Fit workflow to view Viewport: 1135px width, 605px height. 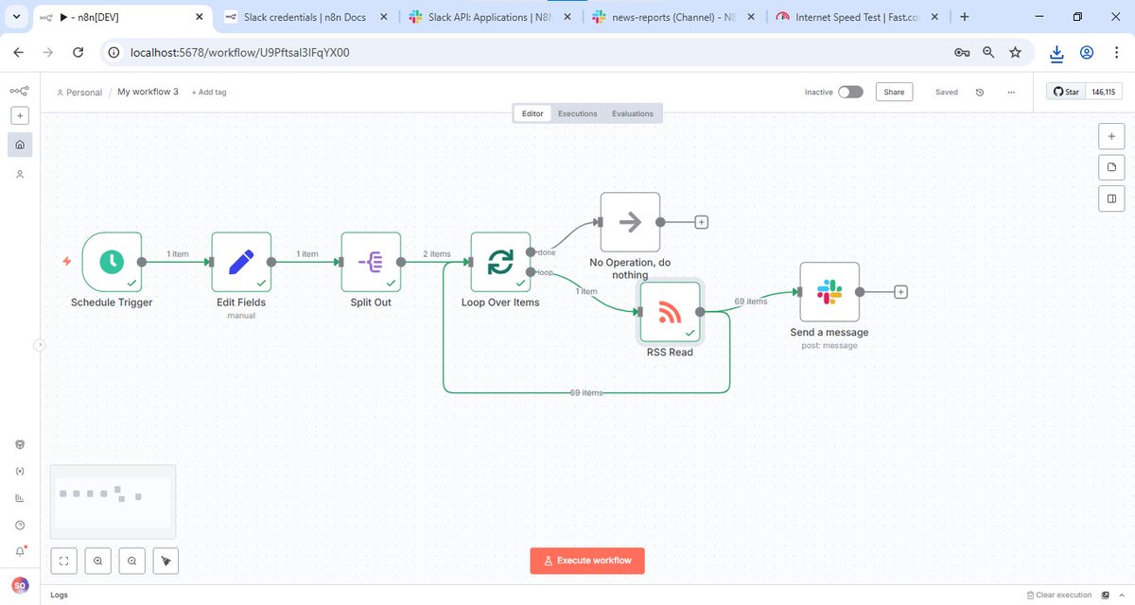point(64,561)
